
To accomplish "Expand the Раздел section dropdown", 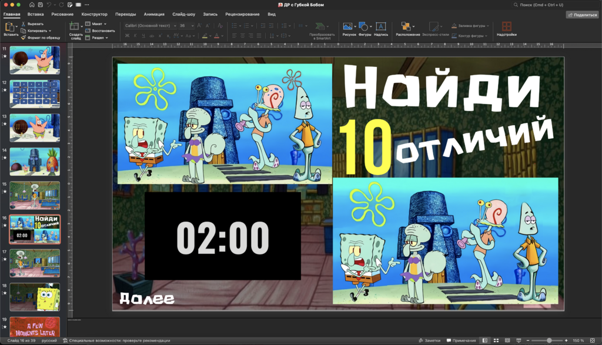I will (107, 38).
